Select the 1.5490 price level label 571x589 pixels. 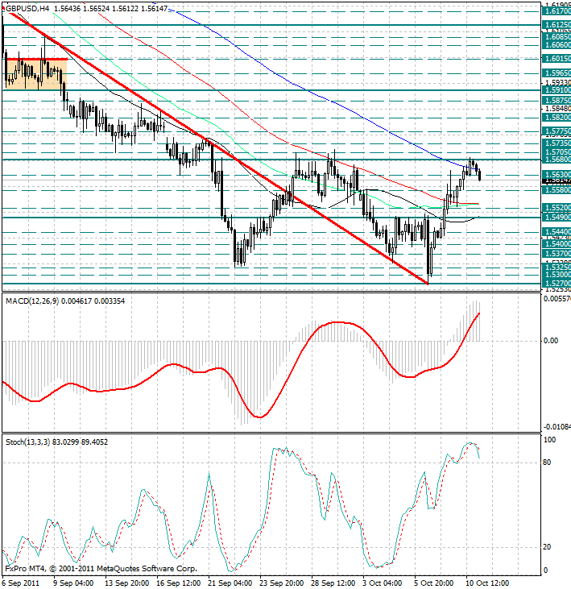[557, 217]
